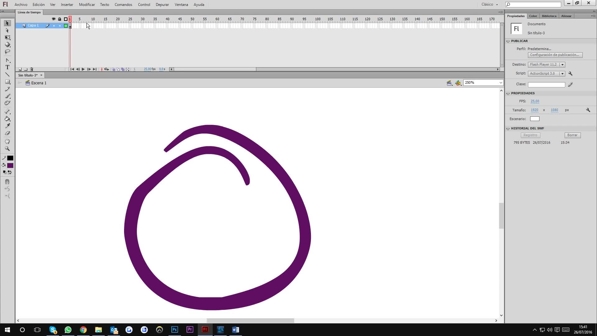
Task: Select the Free Transform tool
Action: coord(7,38)
